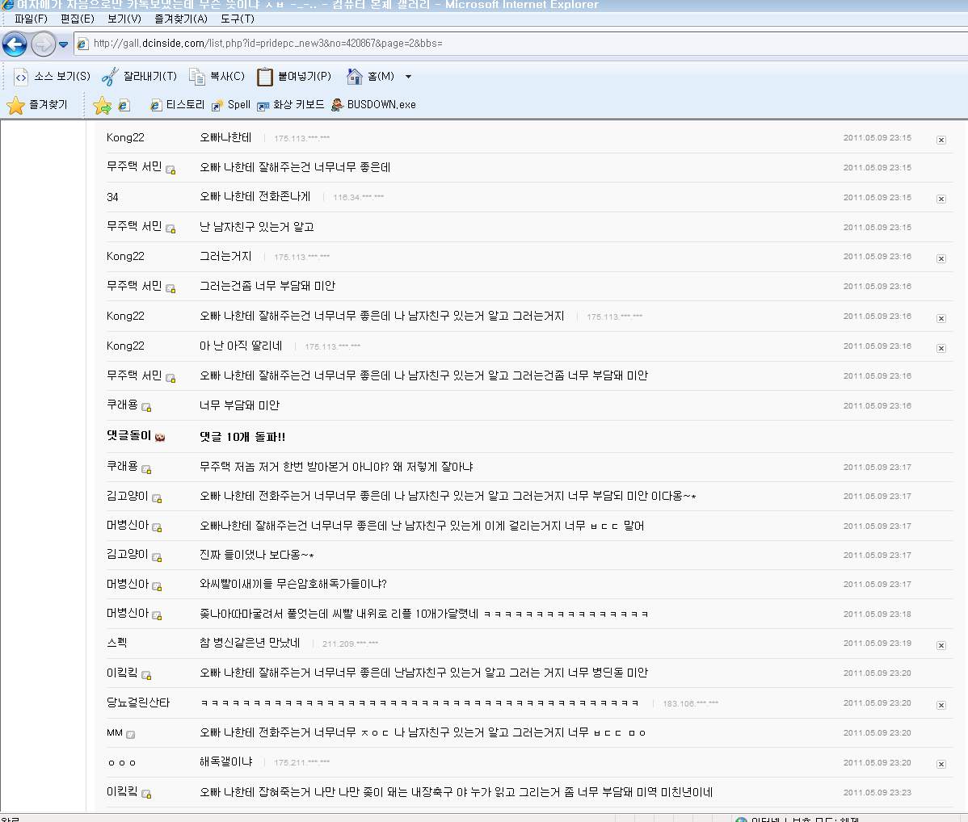
Task: Open the 보기(V) menu
Action: pyautogui.click(x=124, y=19)
